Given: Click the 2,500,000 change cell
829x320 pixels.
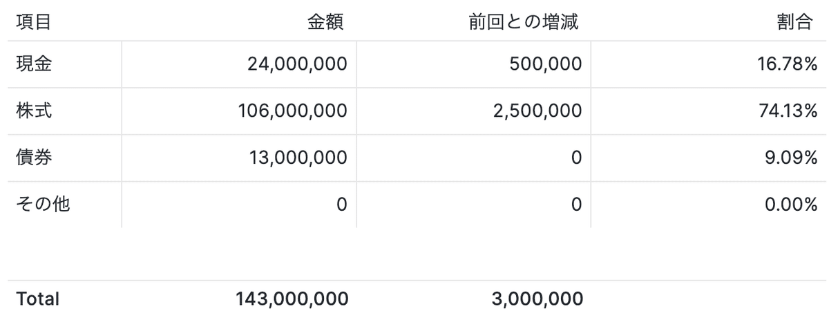Looking at the screenshot, I should [536, 111].
